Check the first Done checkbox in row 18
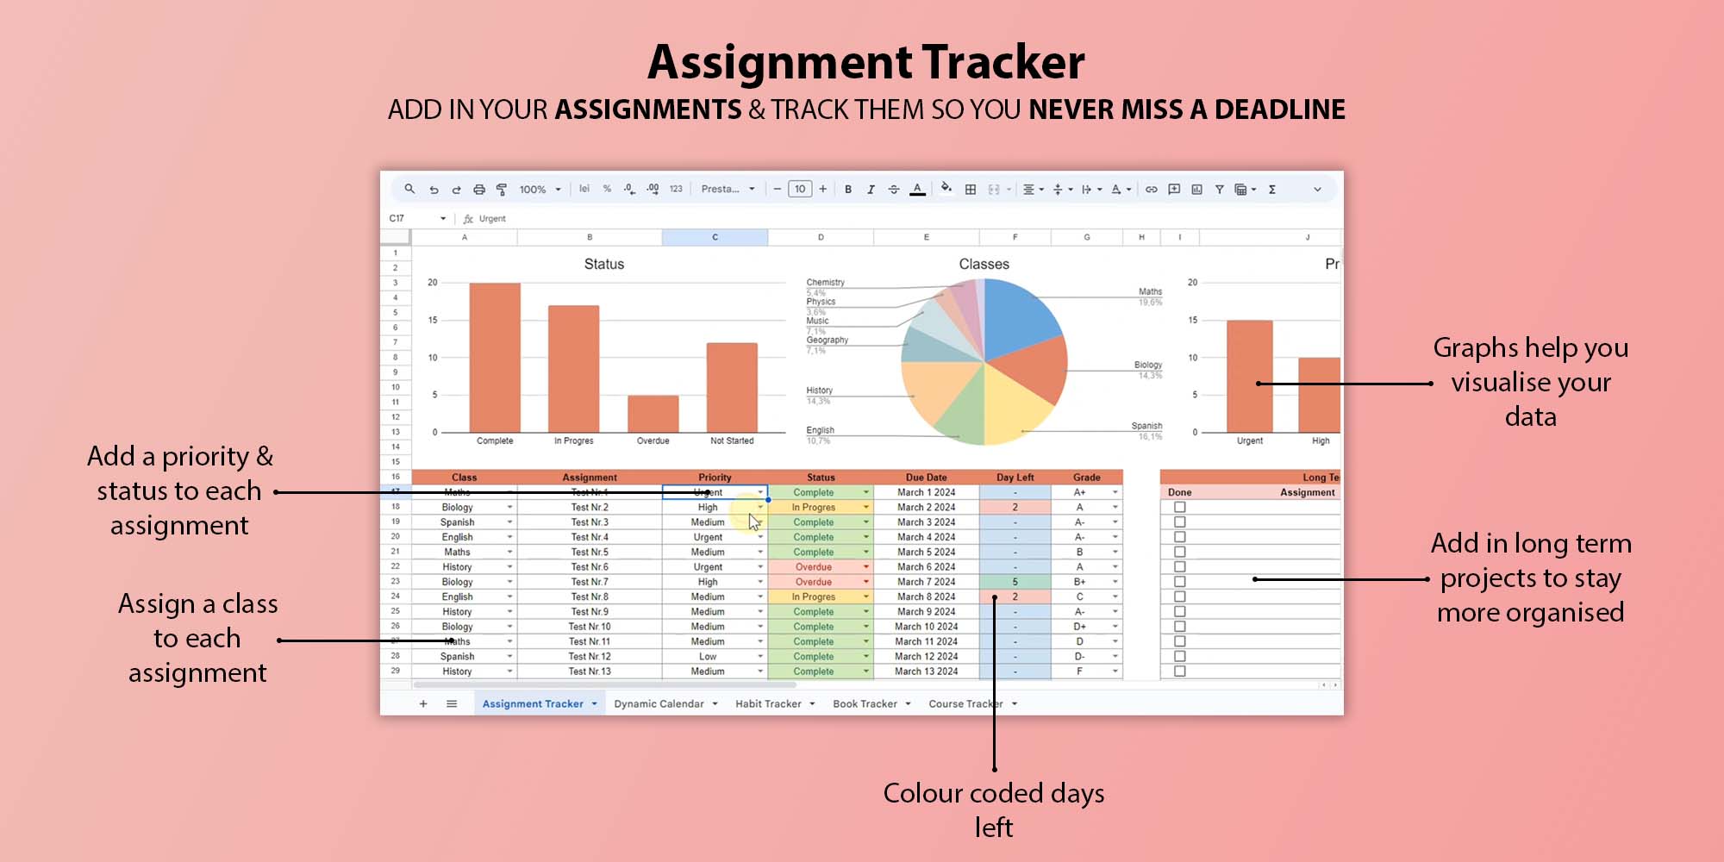The width and height of the screenshot is (1724, 862). 1180,508
